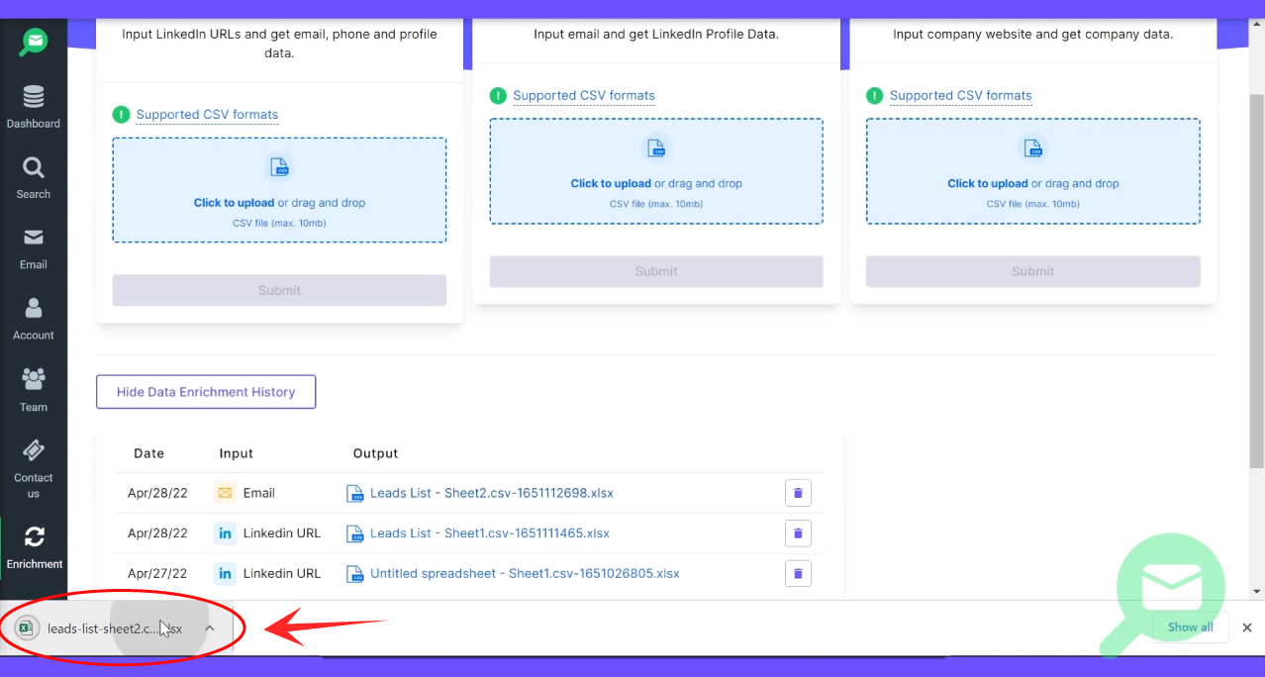Click the email envelope icon in history row
This screenshot has height=677, width=1265.
[x=226, y=493]
